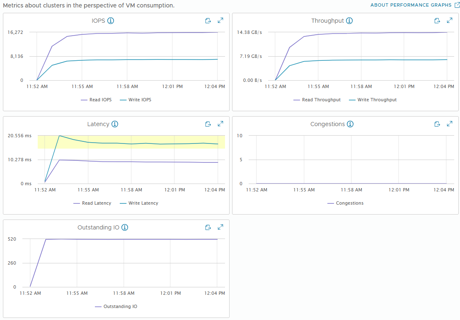Export the Throughput chart
This screenshot has width=460, height=320.
tap(437, 21)
